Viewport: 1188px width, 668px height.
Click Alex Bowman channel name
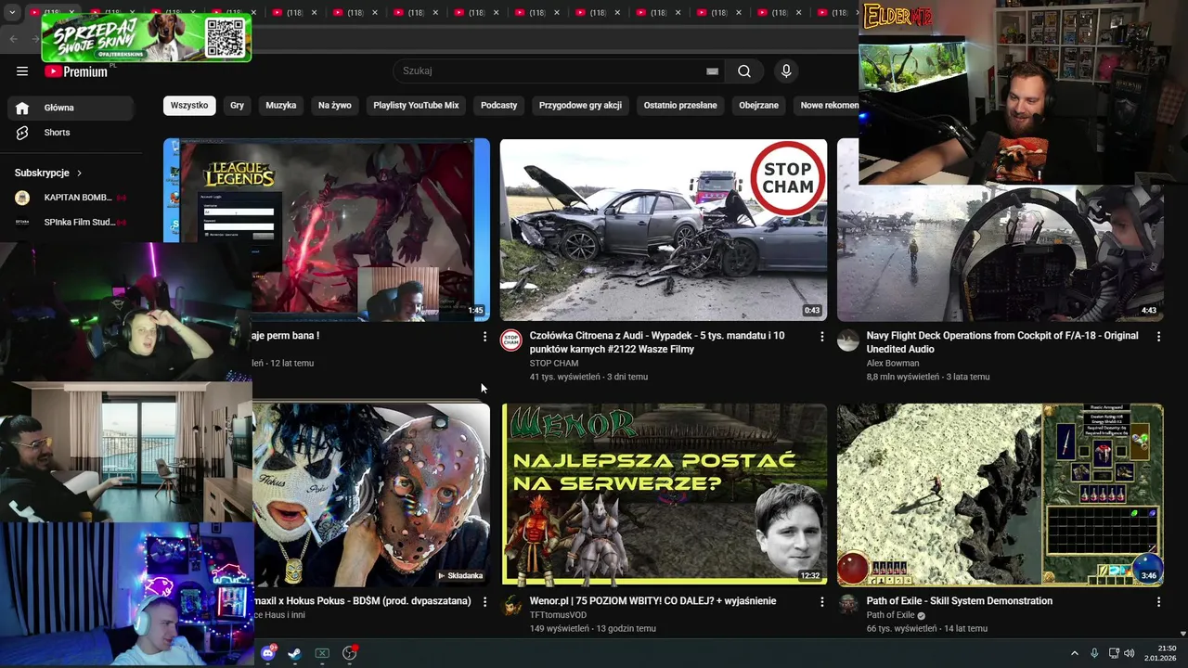(893, 364)
